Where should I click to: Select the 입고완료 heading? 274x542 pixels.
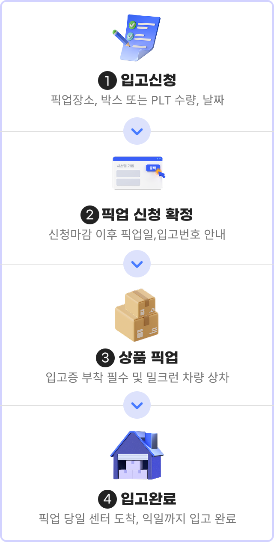(x=149, y=499)
